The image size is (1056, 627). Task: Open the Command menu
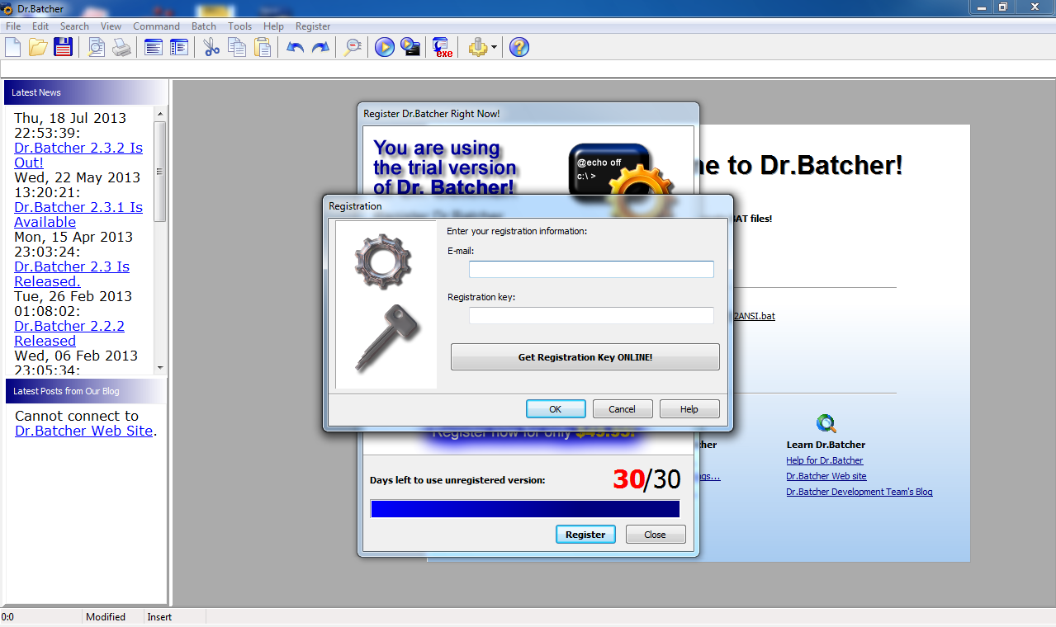156,26
